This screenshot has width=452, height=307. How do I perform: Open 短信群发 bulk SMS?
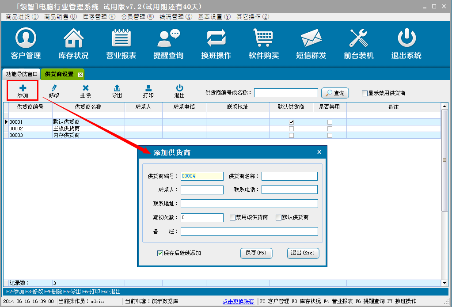coord(311,43)
